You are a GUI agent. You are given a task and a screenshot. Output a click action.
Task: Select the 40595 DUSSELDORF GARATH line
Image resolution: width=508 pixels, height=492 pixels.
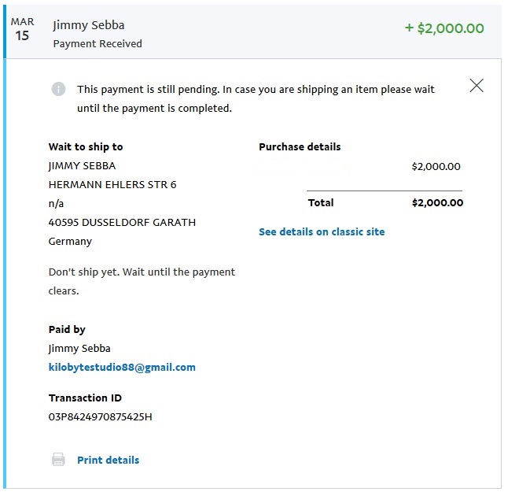pos(122,222)
